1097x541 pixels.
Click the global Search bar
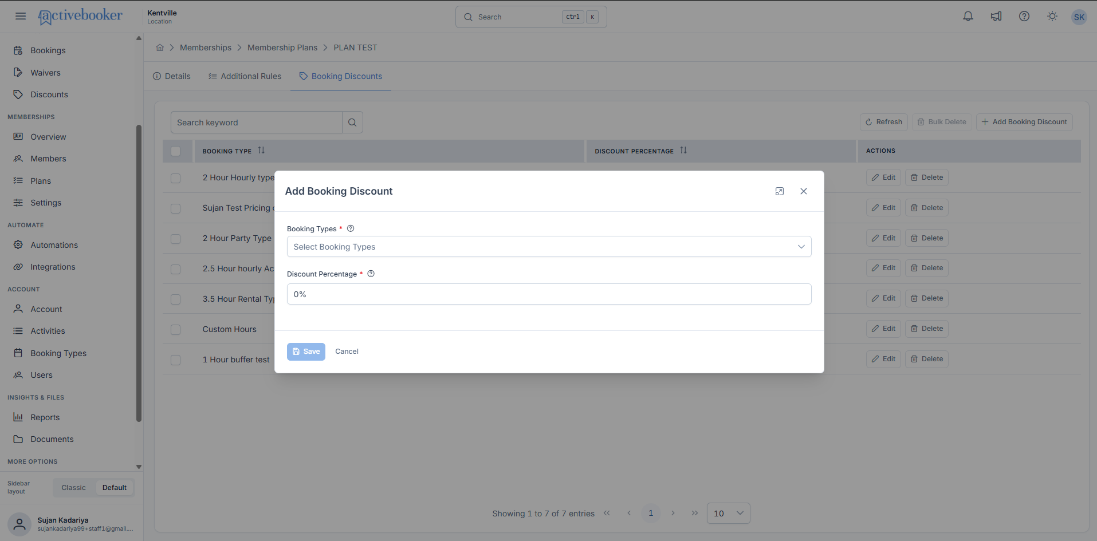tap(531, 17)
